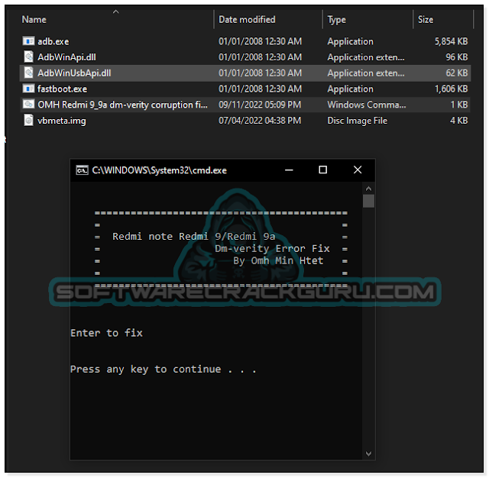Click the 07/04/2022 04:38 PM date cell

pyautogui.click(x=260, y=121)
